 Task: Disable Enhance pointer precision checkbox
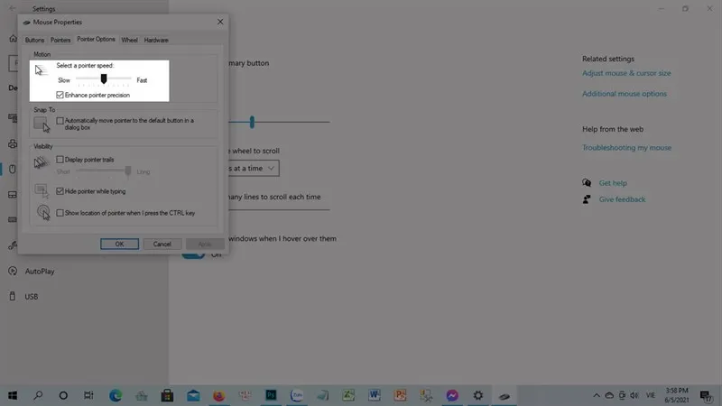click(x=60, y=94)
